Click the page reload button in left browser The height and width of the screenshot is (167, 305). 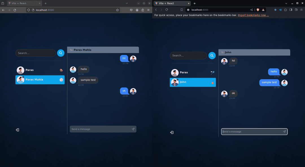(15, 10)
